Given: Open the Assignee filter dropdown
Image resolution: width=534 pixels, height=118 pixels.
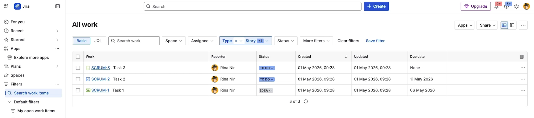Looking at the screenshot, I should (202, 41).
